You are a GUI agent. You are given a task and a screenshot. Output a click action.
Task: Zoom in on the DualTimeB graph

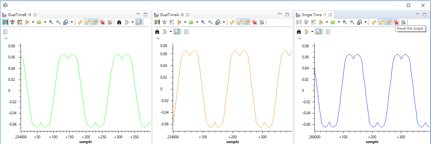51,22
